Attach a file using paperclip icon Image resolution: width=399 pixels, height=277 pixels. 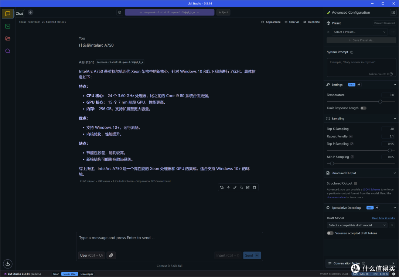111,255
